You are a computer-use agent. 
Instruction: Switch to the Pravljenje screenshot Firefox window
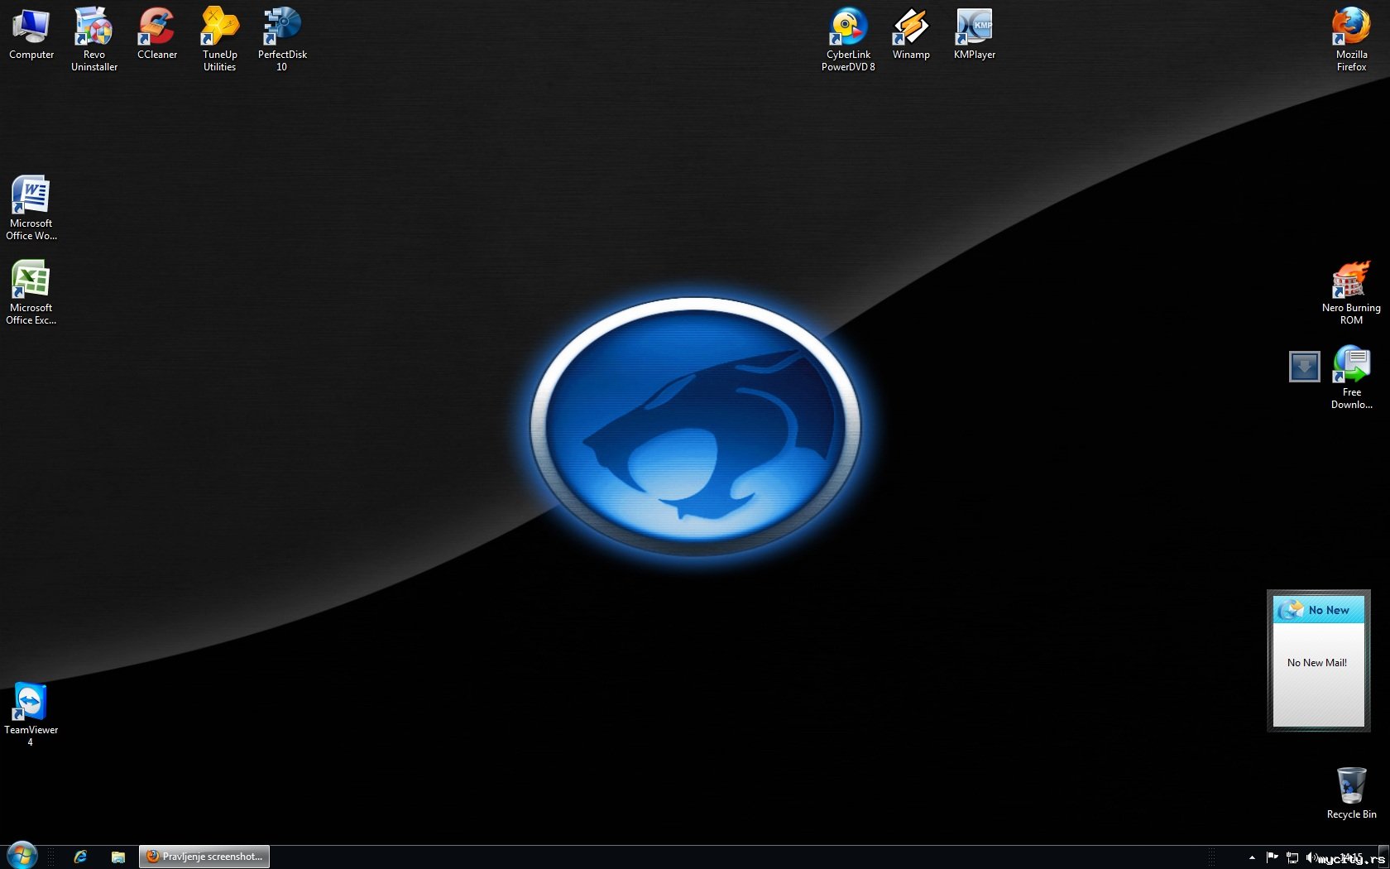(204, 857)
